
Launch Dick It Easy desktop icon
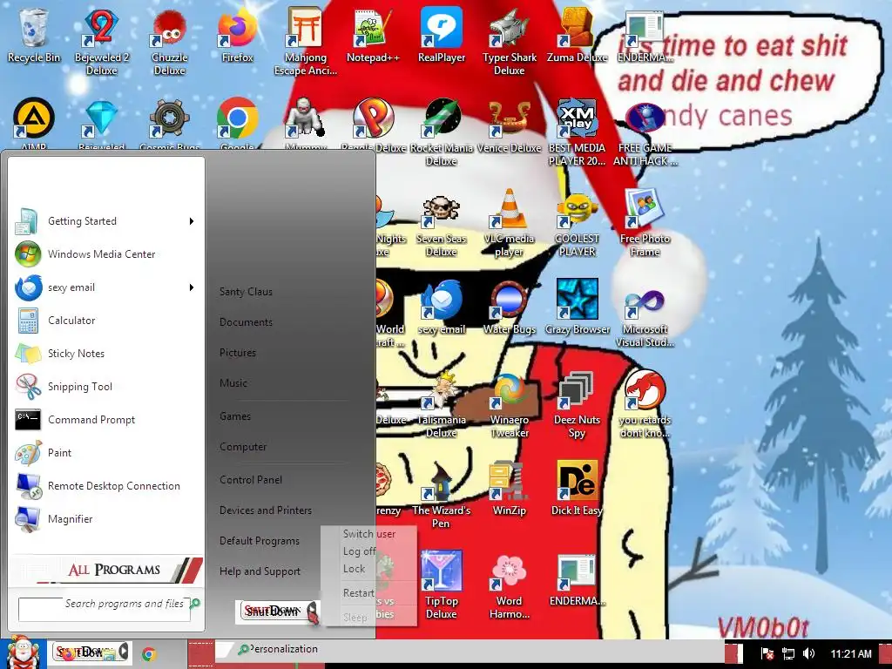pyautogui.click(x=577, y=488)
